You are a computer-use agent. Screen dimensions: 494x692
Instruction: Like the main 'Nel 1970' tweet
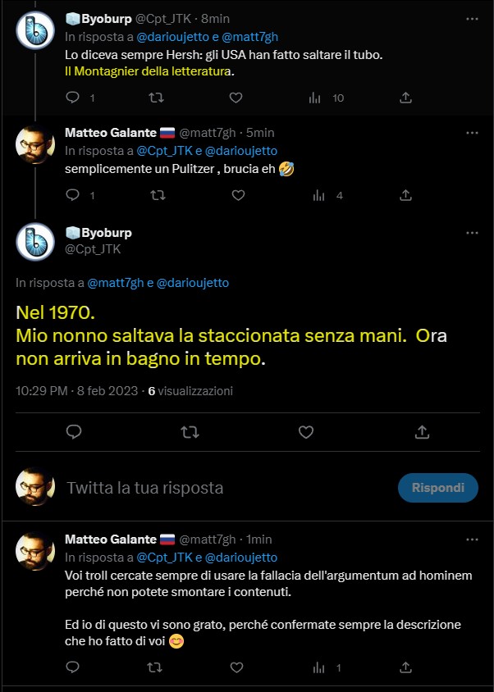click(x=306, y=431)
